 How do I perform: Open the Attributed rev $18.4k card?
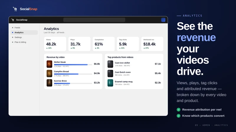pos(152,44)
